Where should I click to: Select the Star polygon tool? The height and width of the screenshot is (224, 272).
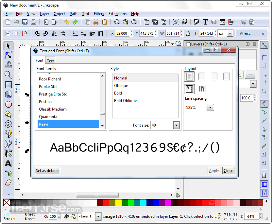8,114
